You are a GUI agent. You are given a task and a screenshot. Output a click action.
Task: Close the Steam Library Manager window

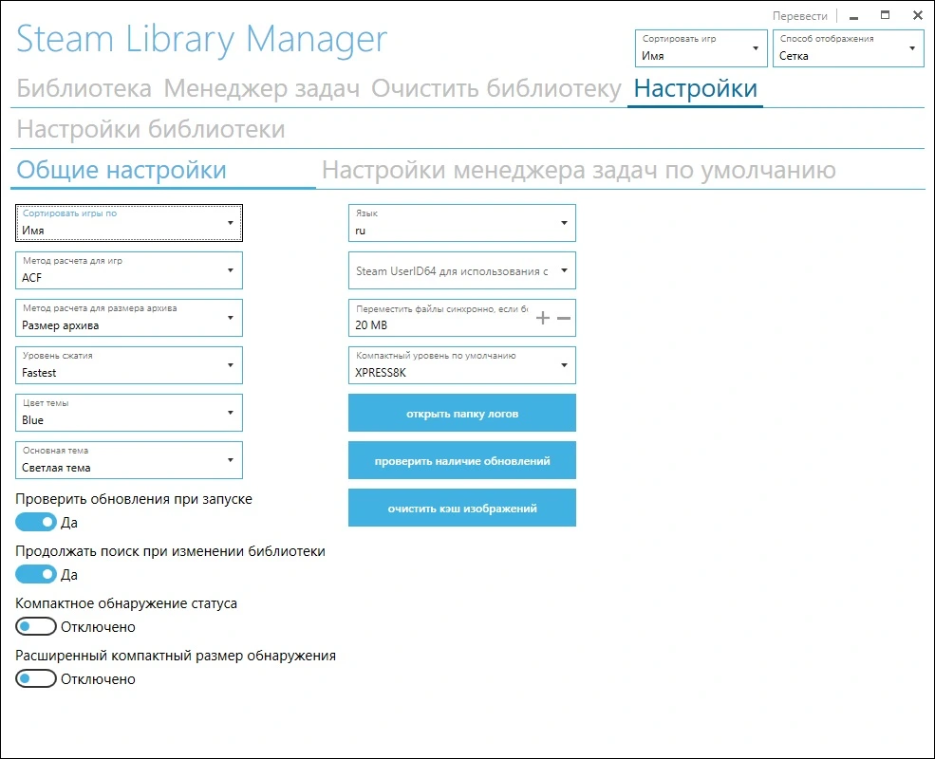pyautogui.click(x=918, y=15)
